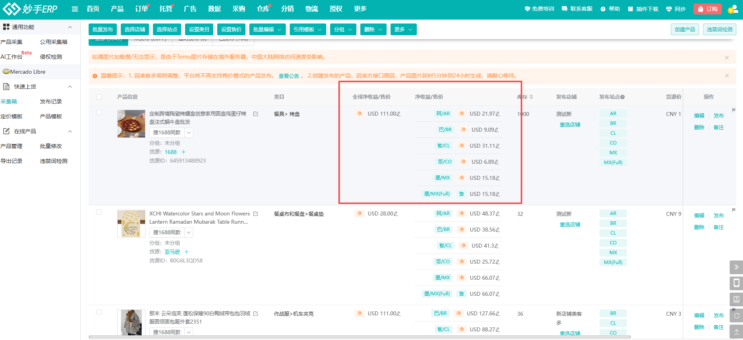Image resolution: width=743 pixels, height=340 pixels.
Task: Go to the 物流 menu item
Action: click(x=312, y=9)
